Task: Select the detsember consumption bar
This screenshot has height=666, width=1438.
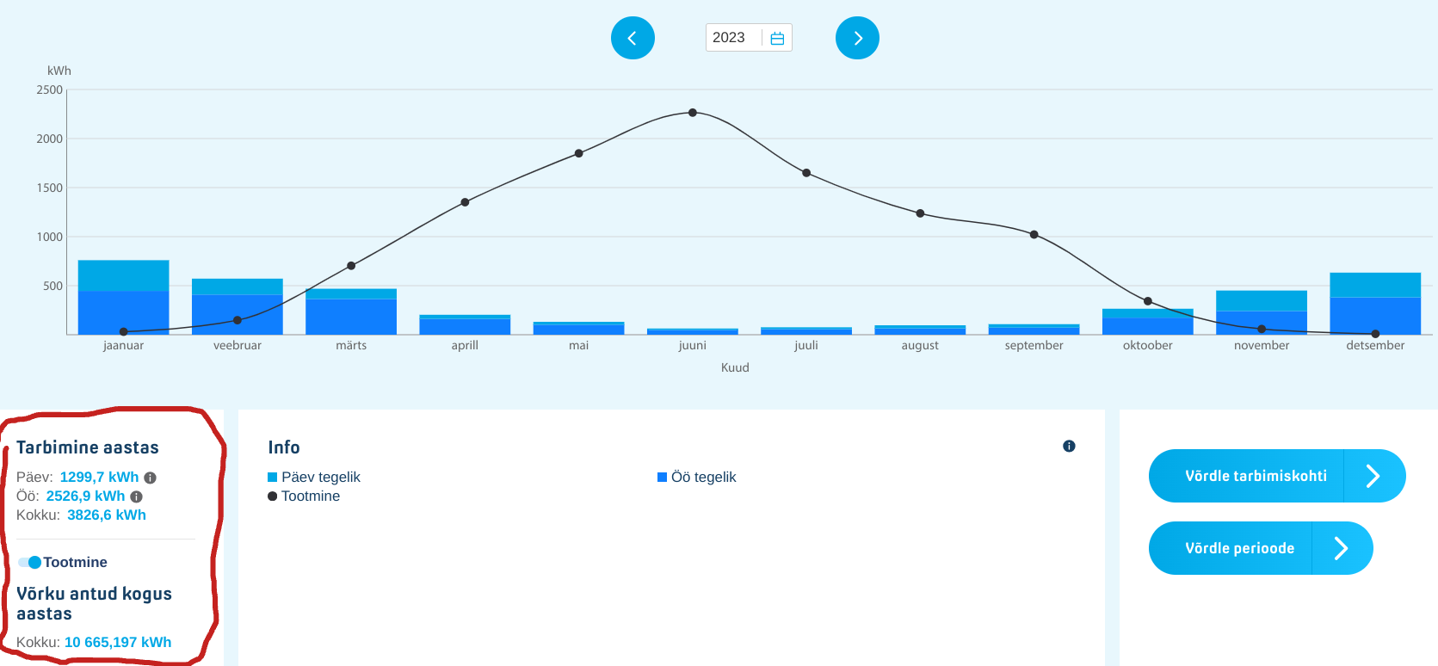Action: point(1374,304)
